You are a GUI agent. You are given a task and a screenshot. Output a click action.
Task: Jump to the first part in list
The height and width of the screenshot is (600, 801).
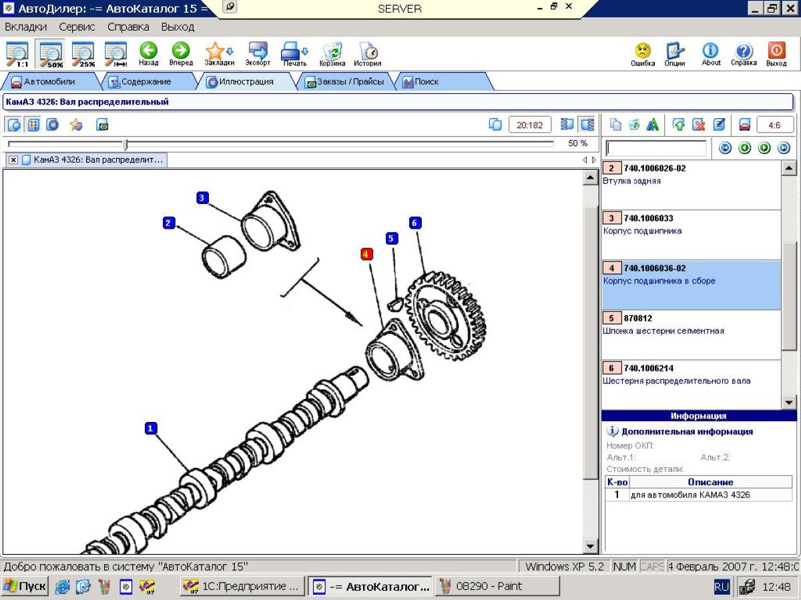coord(725,148)
